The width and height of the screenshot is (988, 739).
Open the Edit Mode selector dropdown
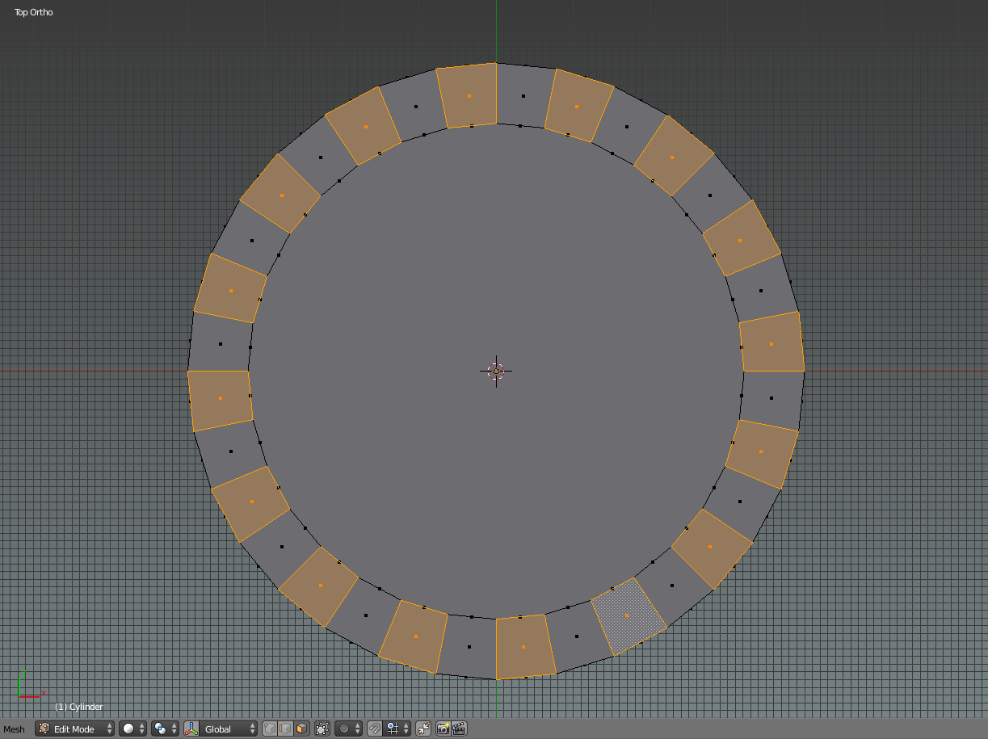pos(75,729)
